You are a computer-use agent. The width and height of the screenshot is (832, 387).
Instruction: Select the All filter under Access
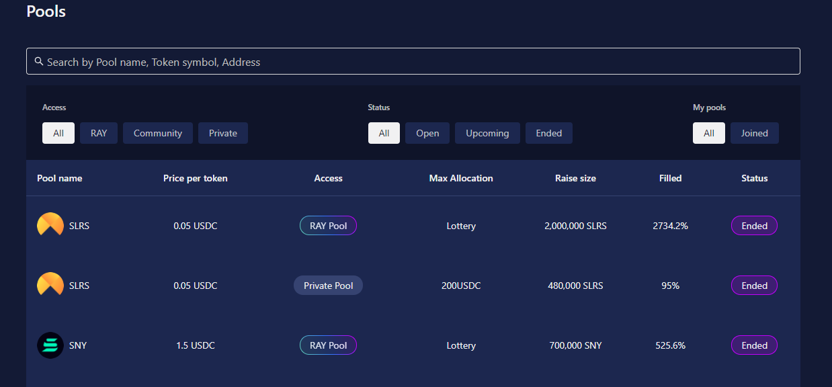point(58,133)
